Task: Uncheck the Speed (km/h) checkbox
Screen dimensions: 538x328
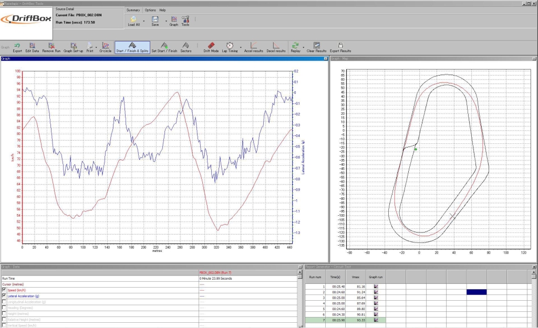Action: coord(5,290)
